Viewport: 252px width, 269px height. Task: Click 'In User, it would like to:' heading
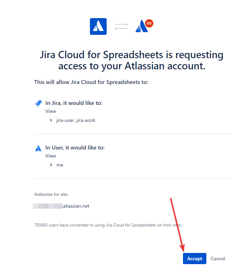coord(75,147)
